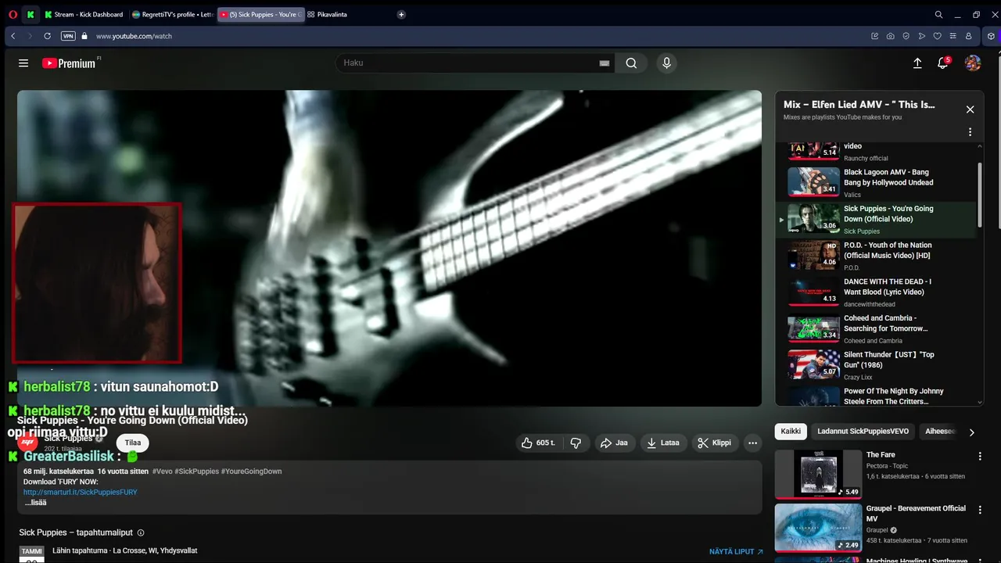Play DANCE WITH THE DEAD - I Want Blood

pos(876,292)
